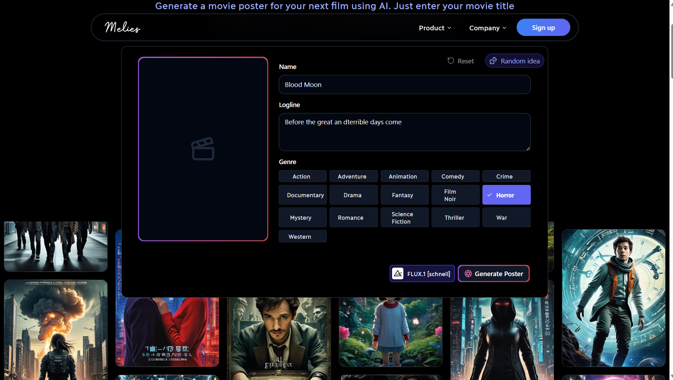Click the dice icon for a random idea
The image size is (673, 380).
[493, 61]
